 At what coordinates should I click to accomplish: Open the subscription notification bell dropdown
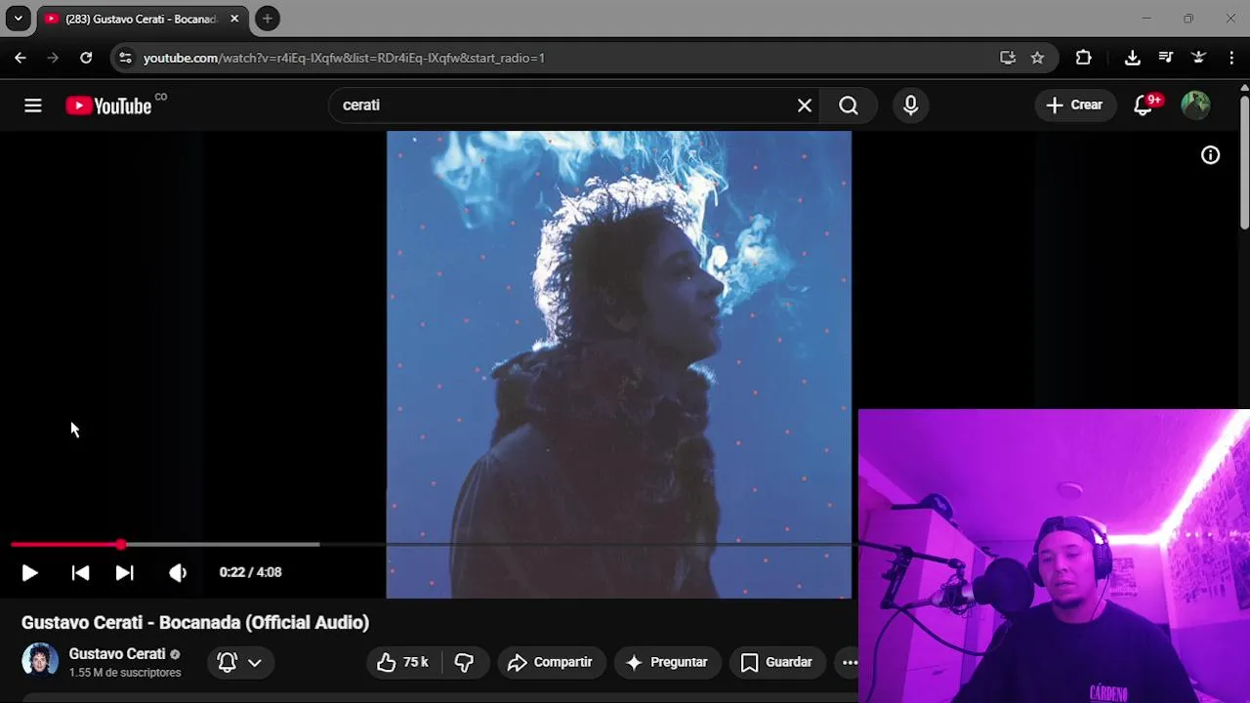point(239,662)
